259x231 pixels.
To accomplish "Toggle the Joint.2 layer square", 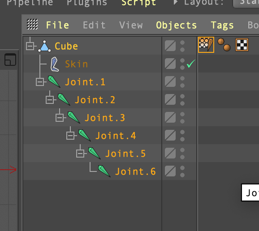I will click(170, 99).
